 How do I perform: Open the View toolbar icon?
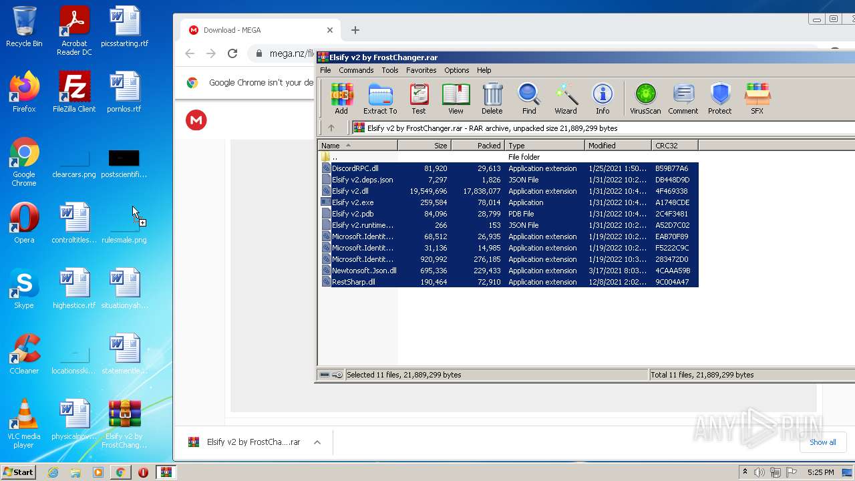(x=456, y=99)
